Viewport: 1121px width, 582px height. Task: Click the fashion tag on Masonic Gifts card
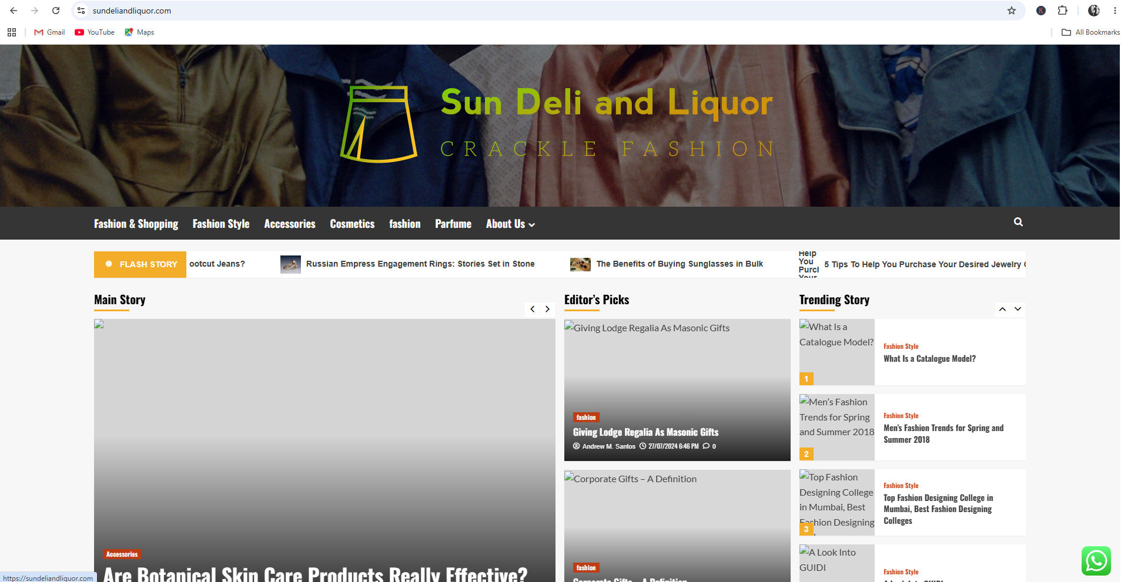(586, 418)
